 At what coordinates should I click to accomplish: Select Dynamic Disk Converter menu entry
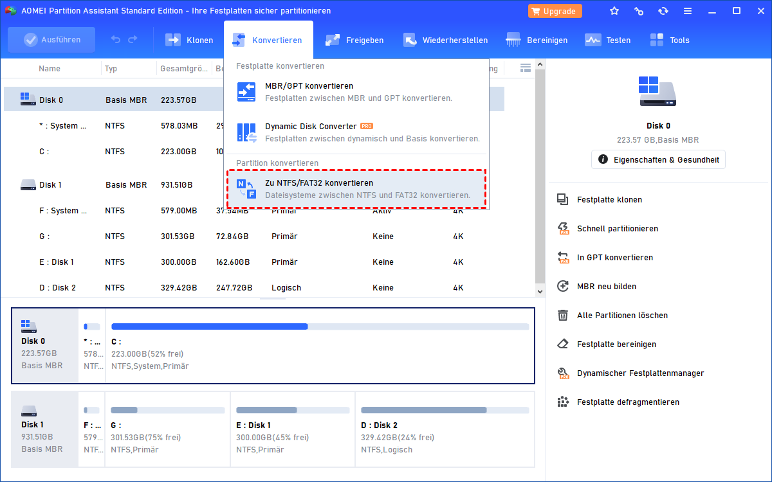coord(356,132)
